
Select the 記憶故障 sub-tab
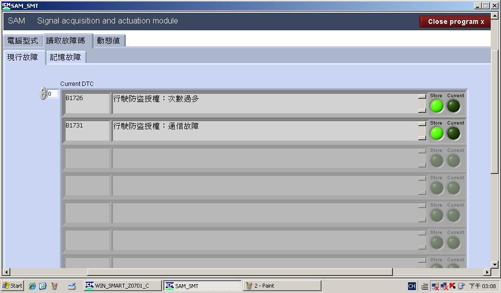[66, 57]
